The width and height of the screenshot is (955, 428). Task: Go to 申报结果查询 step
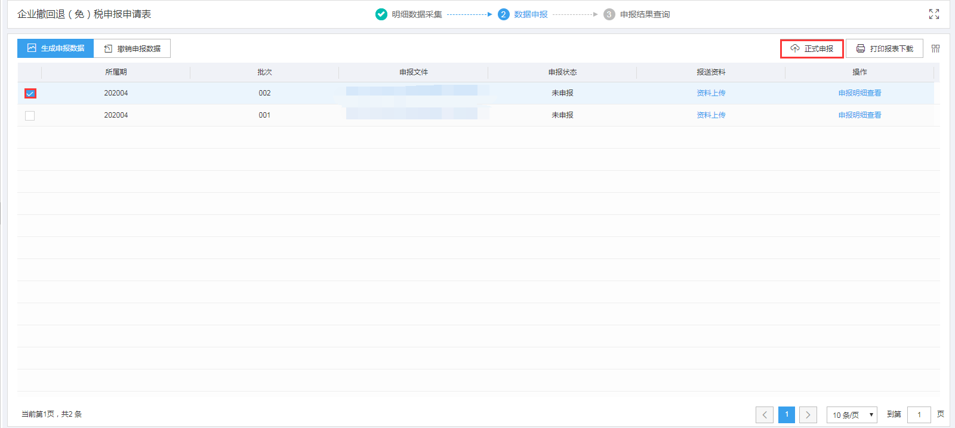coord(645,14)
